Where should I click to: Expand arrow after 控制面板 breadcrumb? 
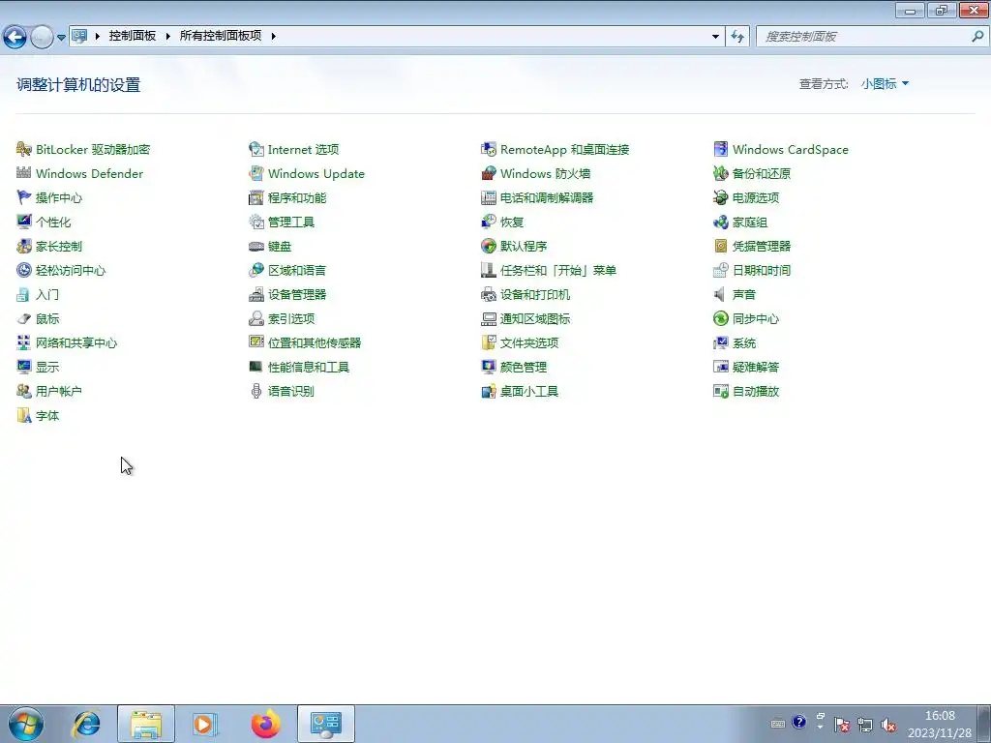click(168, 36)
